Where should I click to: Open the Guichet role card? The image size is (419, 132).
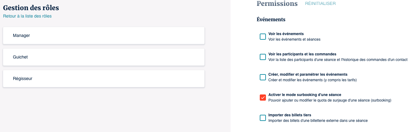104,57
